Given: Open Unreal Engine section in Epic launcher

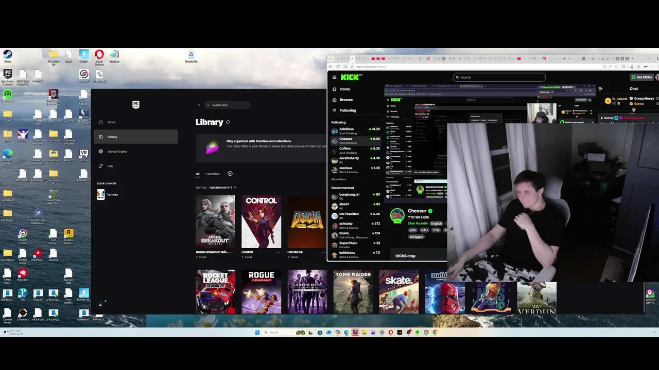Looking at the screenshot, I should pyautogui.click(x=136, y=152).
